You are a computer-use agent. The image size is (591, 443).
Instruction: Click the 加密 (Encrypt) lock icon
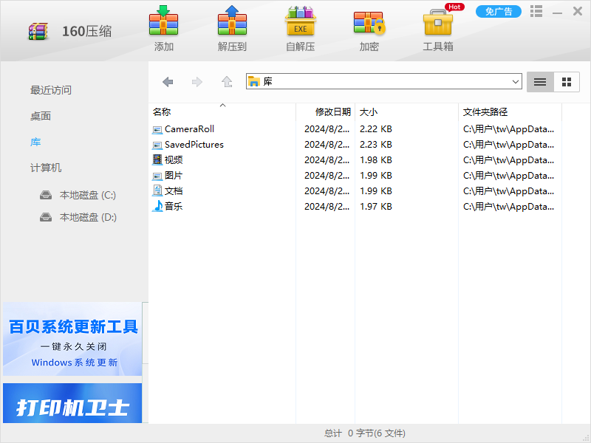(x=369, y=23)
